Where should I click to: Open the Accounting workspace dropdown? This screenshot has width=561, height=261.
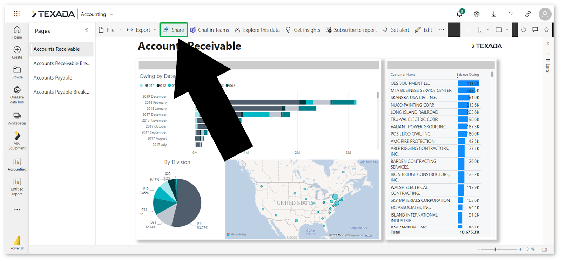[97, 14]
